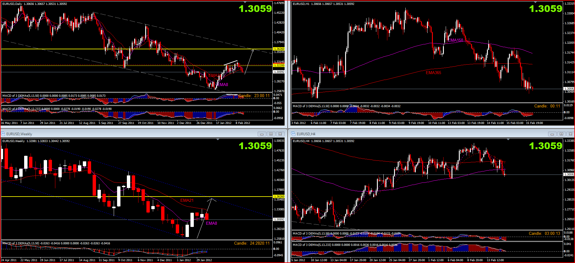Click the MACD of 3 DEMAs(5,13,233) label on Daily chart

(x=21, y=109)
